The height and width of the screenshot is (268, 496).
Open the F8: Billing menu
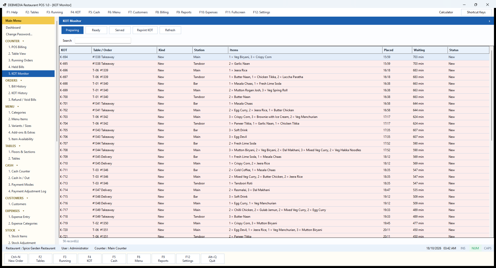click(x=162, y=12)
